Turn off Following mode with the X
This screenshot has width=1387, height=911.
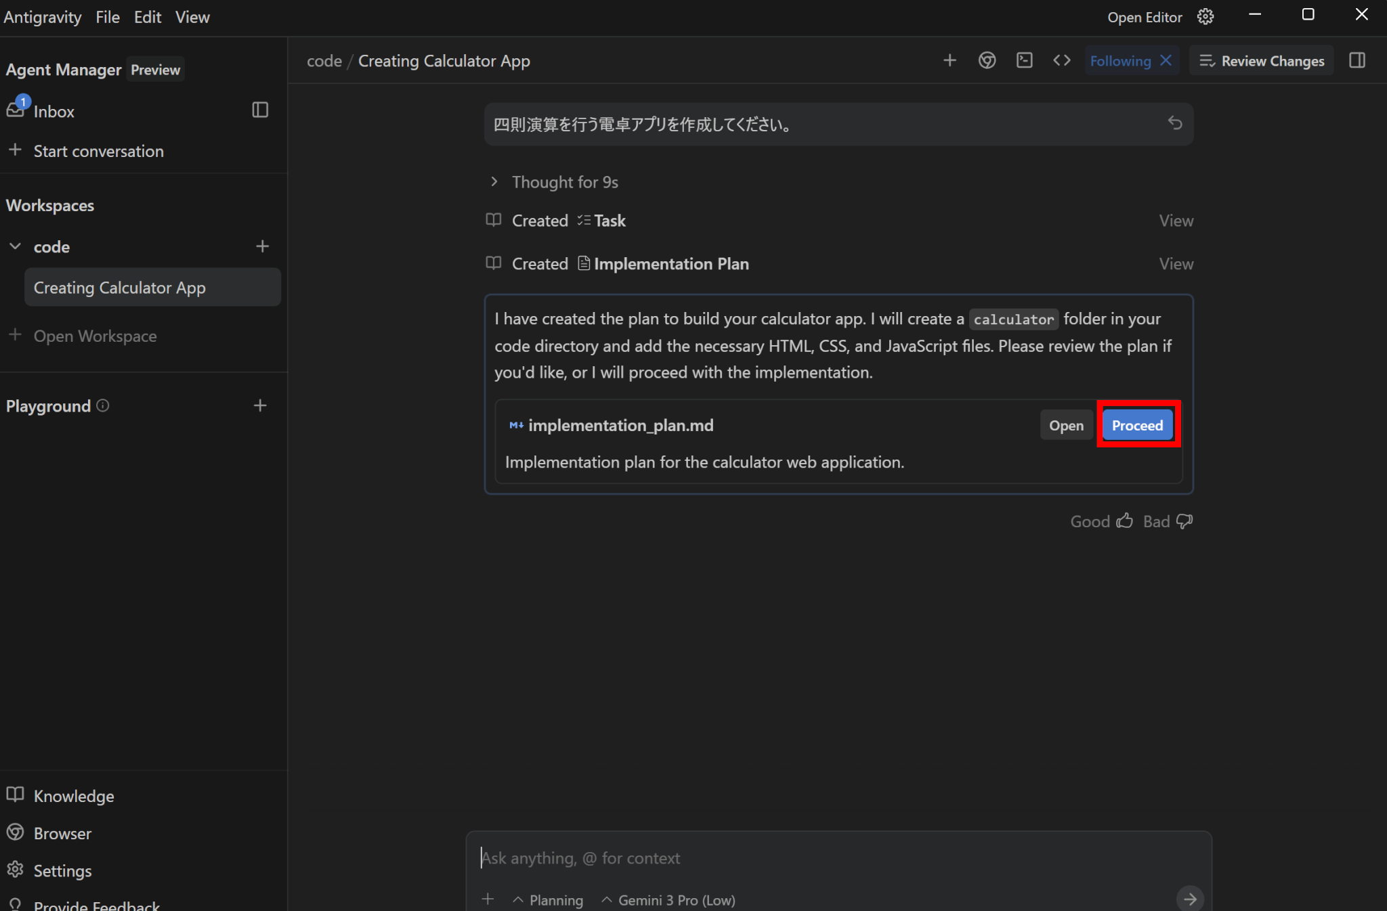[x=1166, y=60]
